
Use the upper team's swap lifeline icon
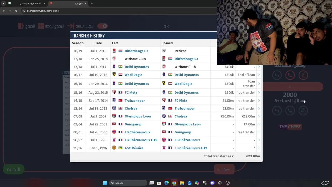(277, 75)
